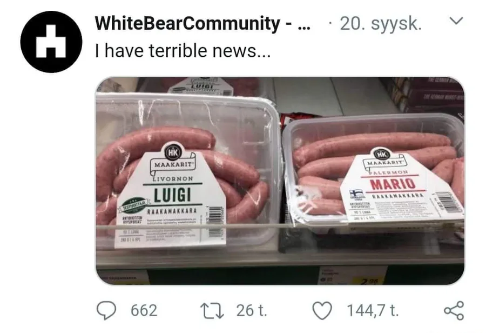
Task: Click the WhiteBearCommunity account name
Action: pos(187,23)
